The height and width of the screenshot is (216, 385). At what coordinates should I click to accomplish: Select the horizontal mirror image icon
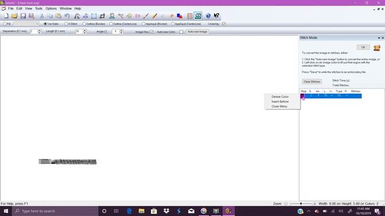pyautogui.click(x=77, y=16)
